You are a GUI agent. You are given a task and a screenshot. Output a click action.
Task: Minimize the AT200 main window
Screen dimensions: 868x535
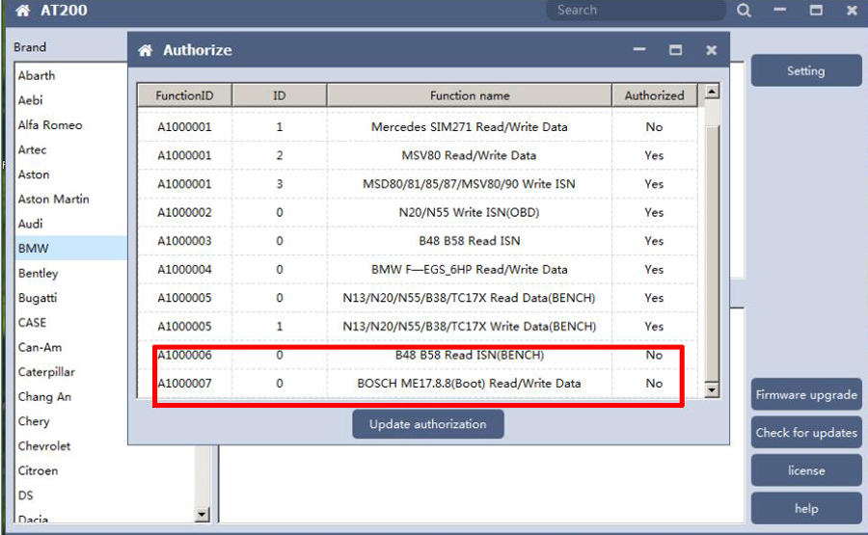tap(780, 10)
